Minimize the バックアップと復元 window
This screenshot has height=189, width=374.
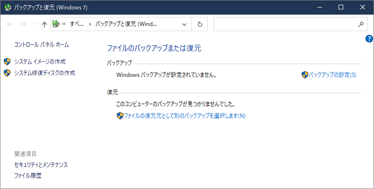(319, 7)
